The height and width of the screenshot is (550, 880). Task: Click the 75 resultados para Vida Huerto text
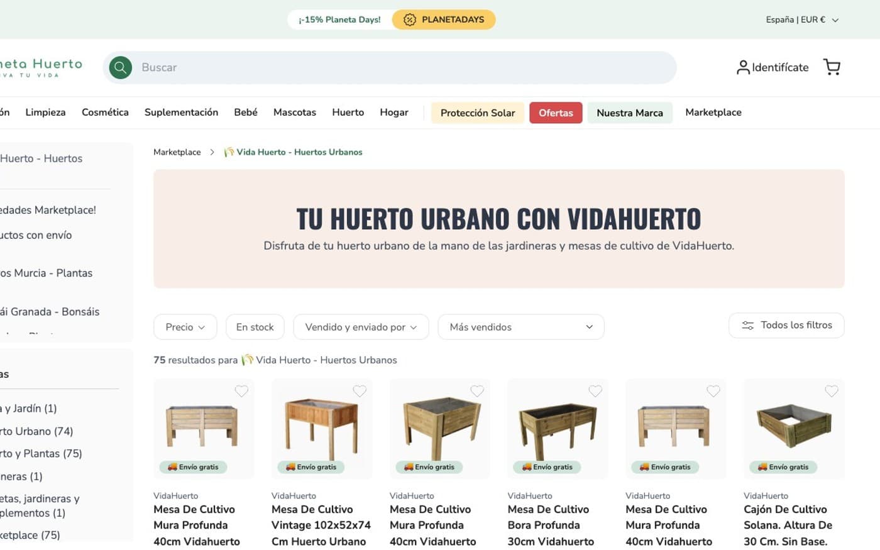(x=275, y=360)
